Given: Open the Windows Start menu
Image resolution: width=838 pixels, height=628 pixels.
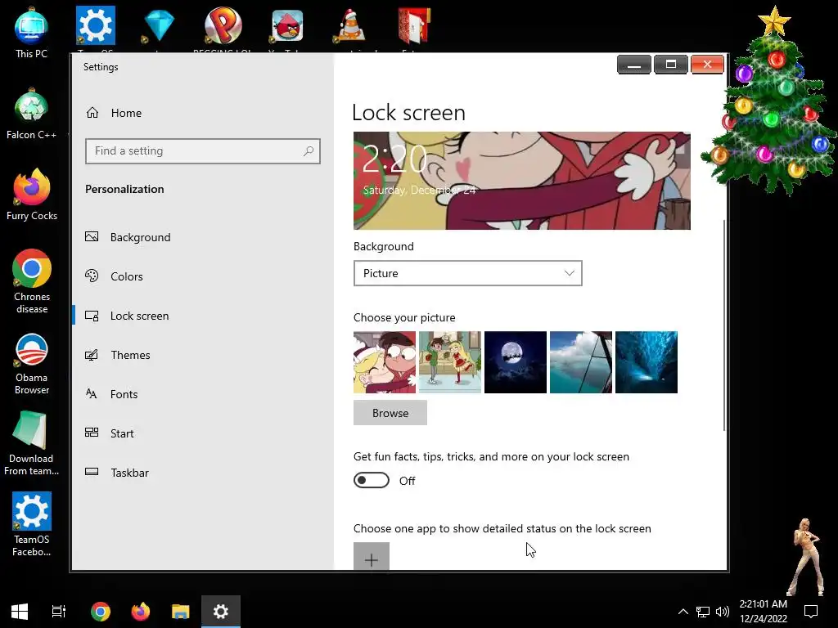Looking at the screenshot, I should tap(20, 612).
